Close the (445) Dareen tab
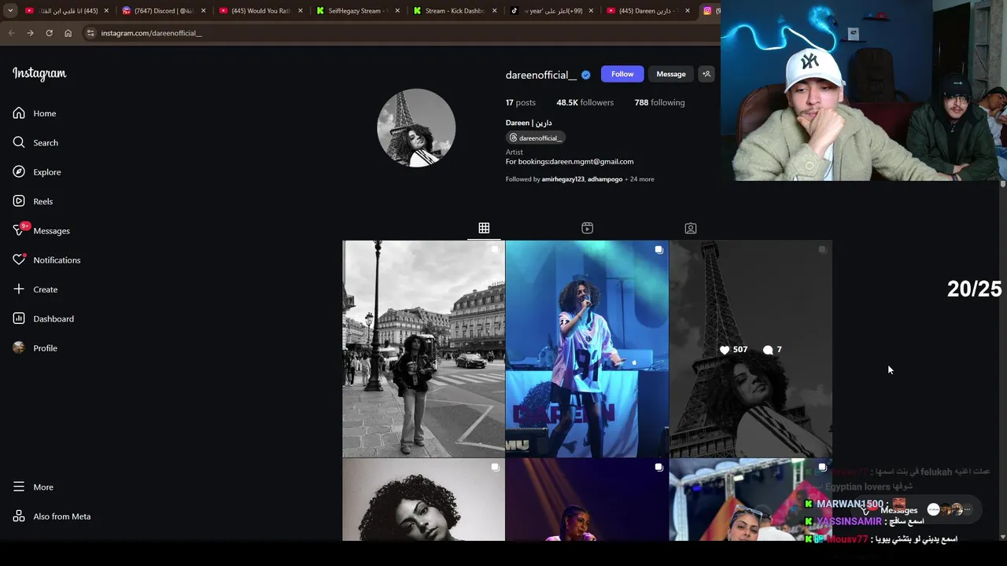1007x566 pixels. 687,11
